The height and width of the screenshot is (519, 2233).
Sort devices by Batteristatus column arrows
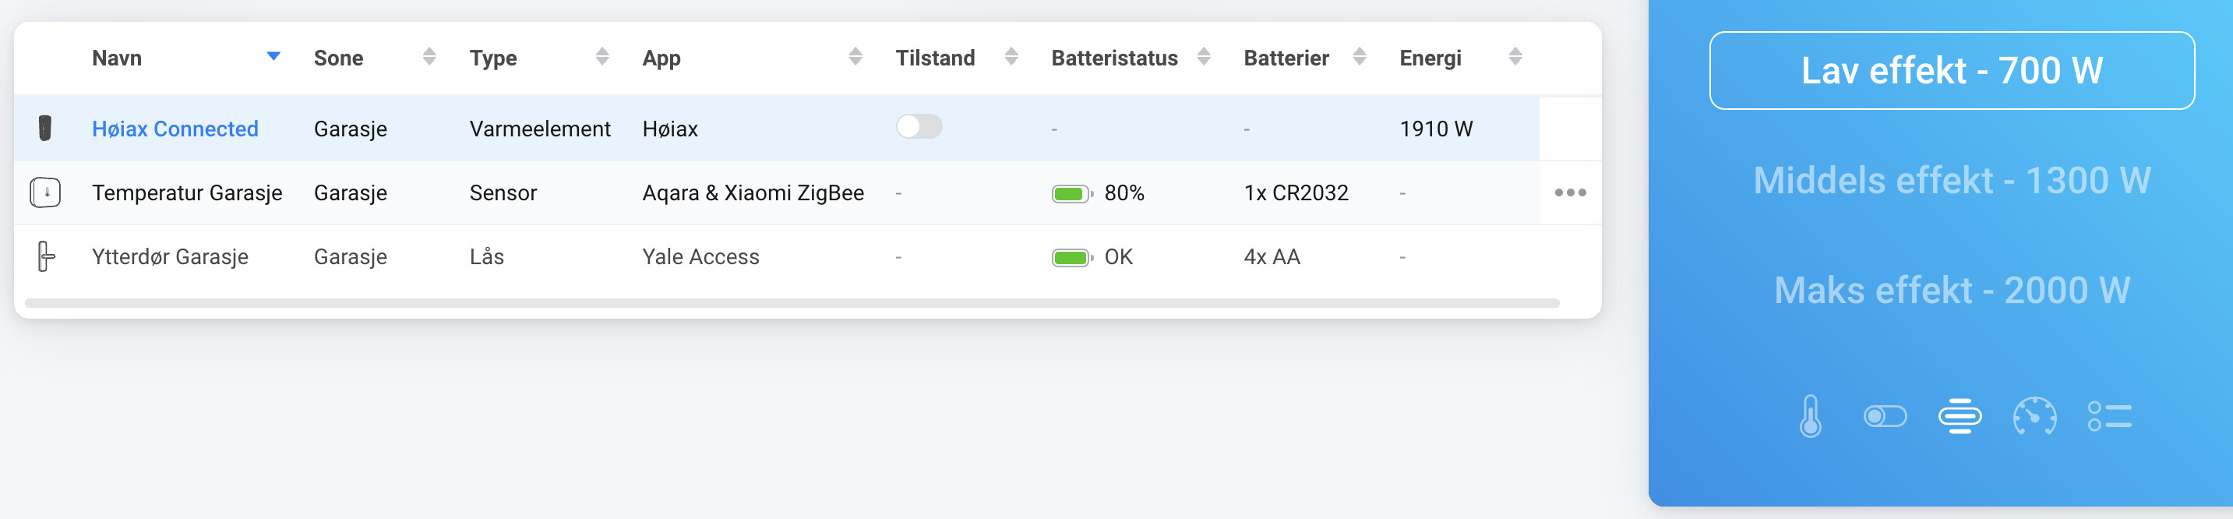1203,57
